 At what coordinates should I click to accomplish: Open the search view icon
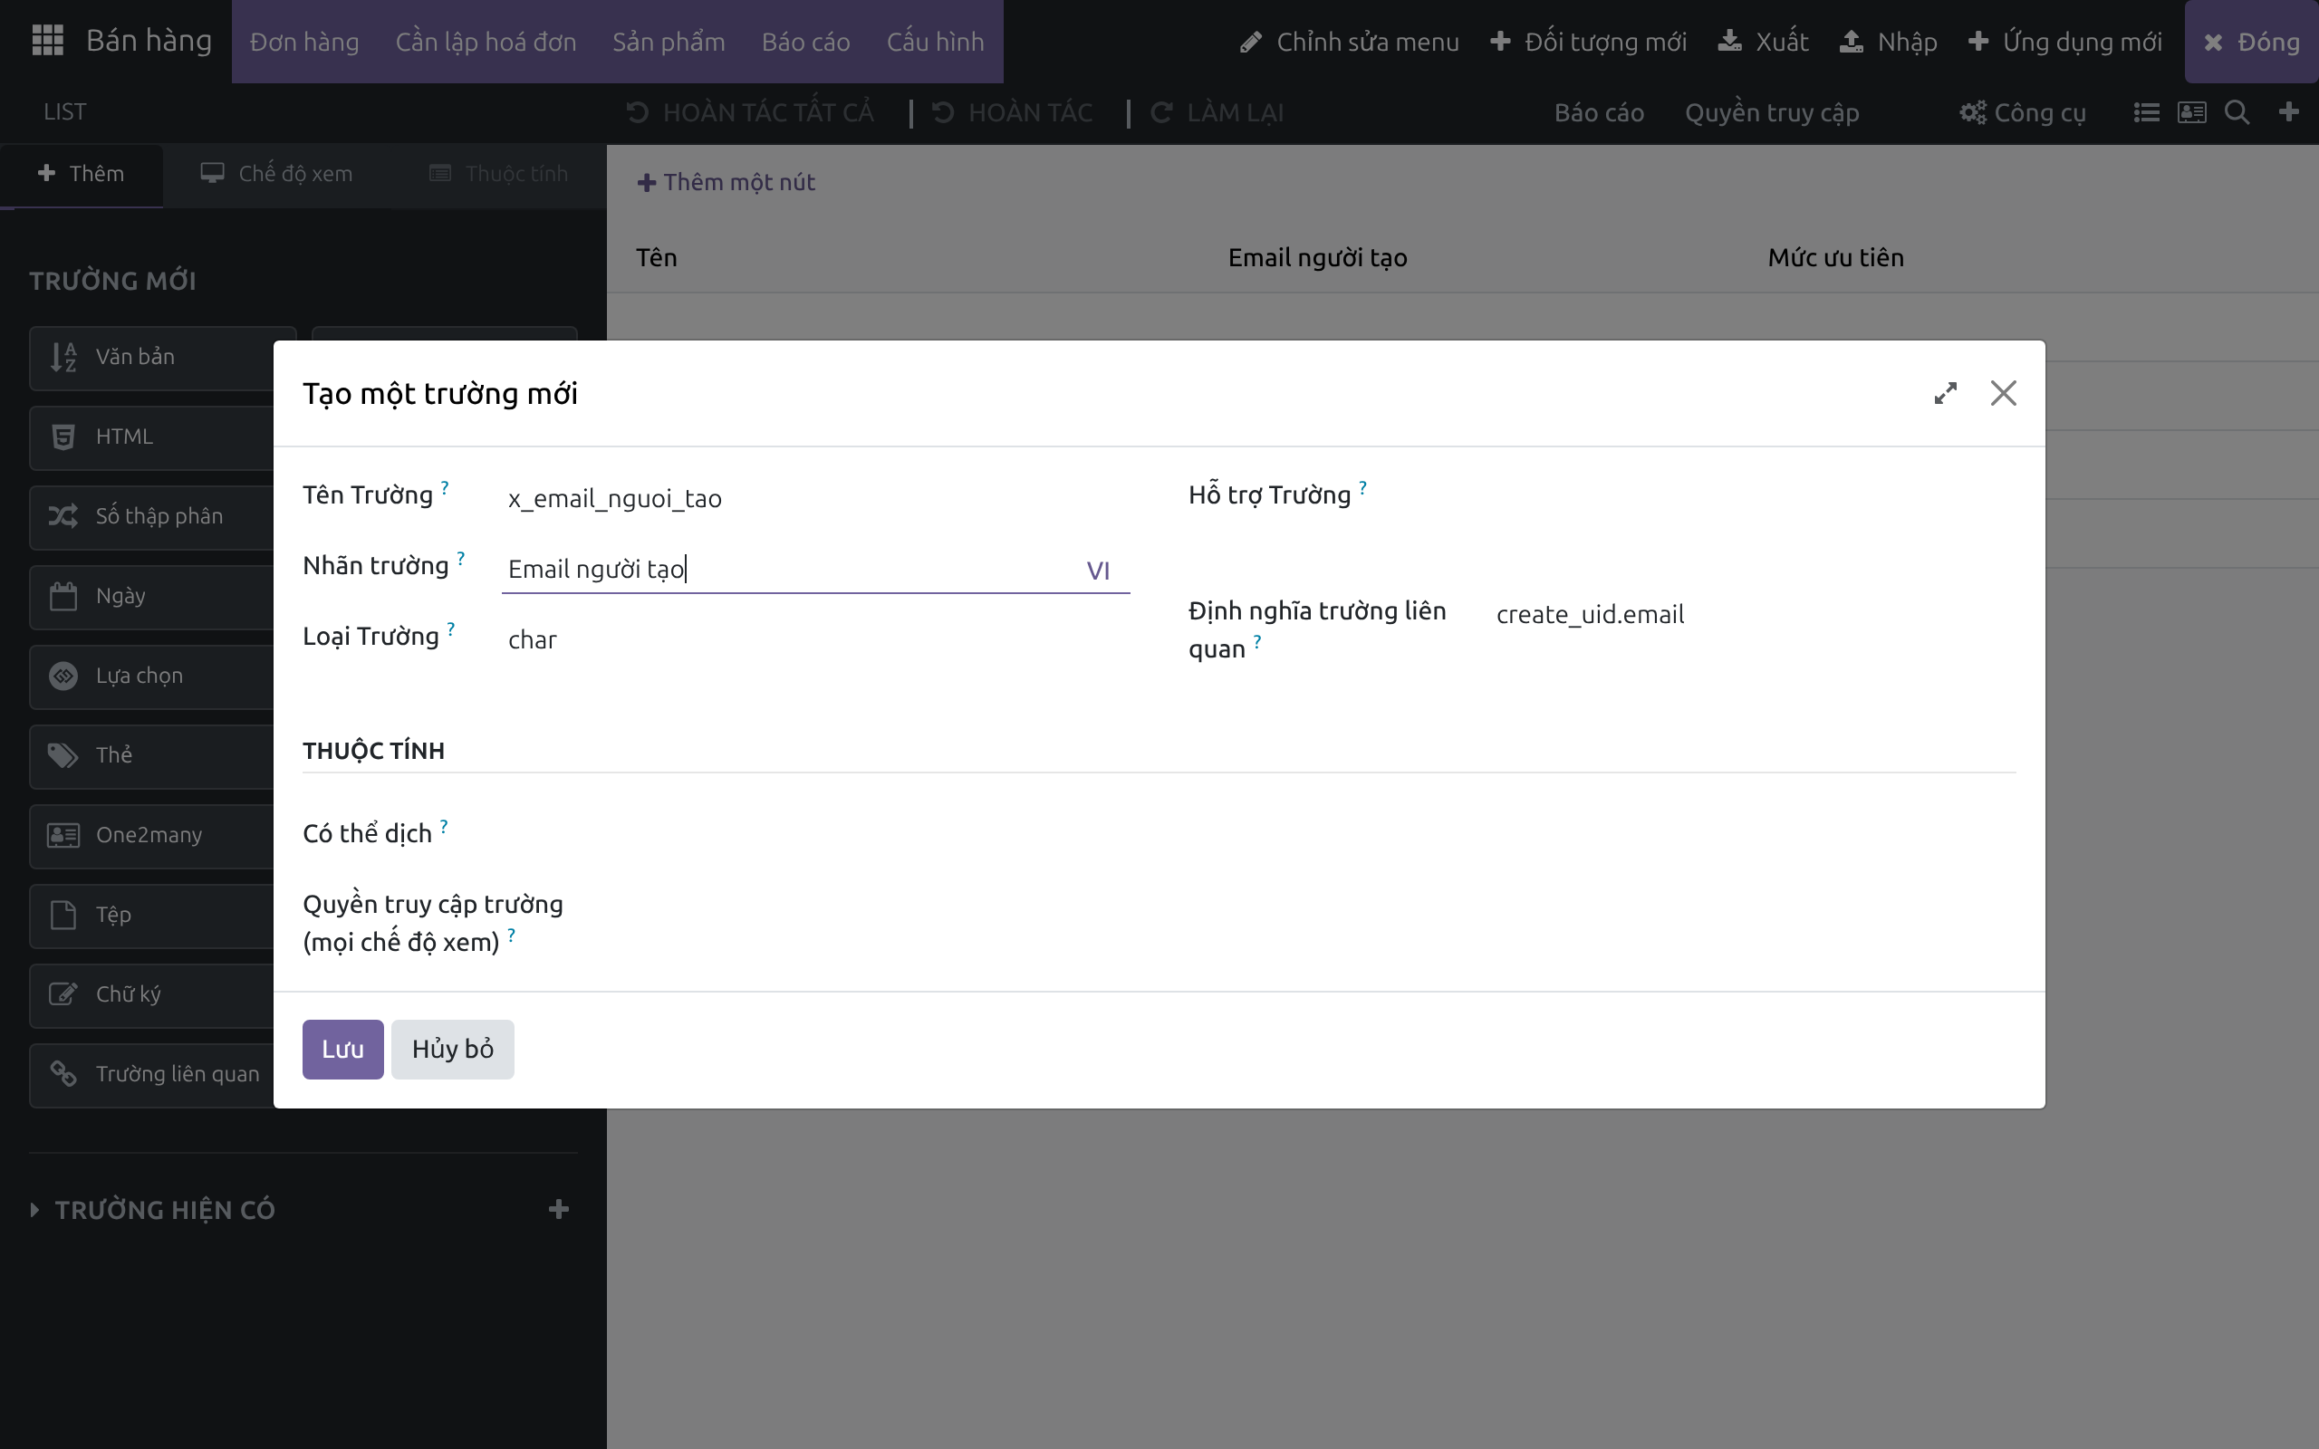click(x=2237, y=112)
